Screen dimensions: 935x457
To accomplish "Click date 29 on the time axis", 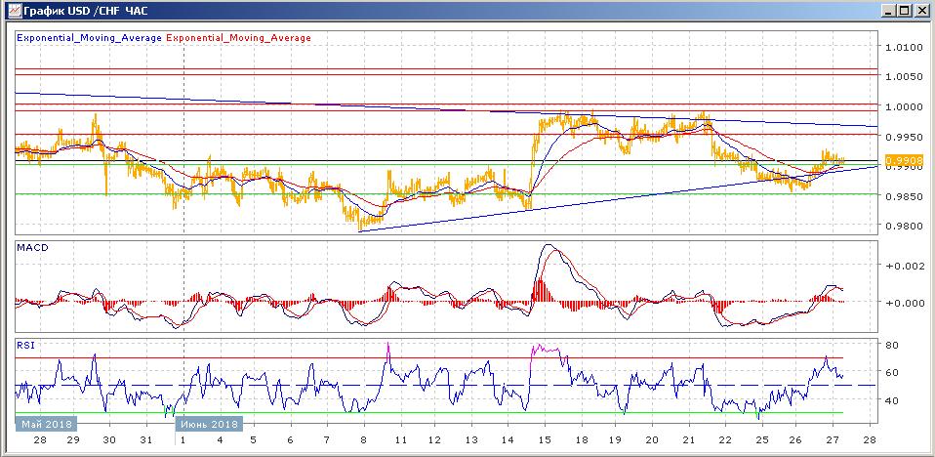I will pyautogui.click(x=73, y=441).
